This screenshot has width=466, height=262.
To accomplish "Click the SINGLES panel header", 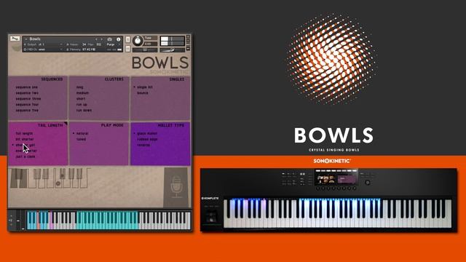I will [x=176, y=79].
